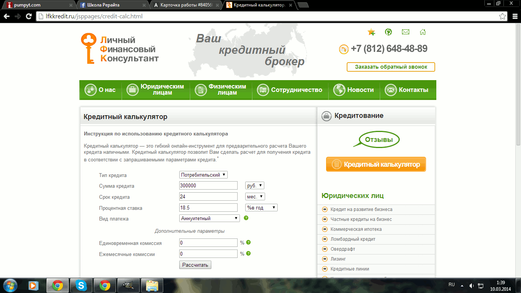Open GIMP from the taskbar
This screenshot has width=521, height=293.
tap(128, 285)
